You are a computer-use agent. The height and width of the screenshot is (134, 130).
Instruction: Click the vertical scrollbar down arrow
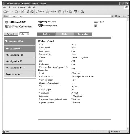[128, 128]
